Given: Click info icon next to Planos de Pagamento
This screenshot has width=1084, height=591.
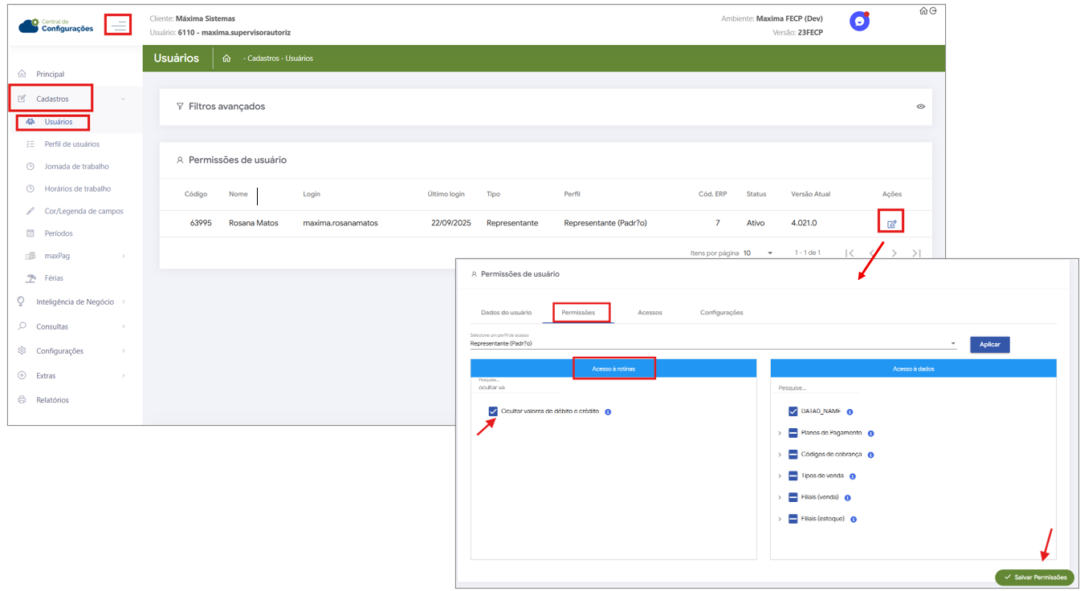Looking at the screenshot, I should click(870, 434).
